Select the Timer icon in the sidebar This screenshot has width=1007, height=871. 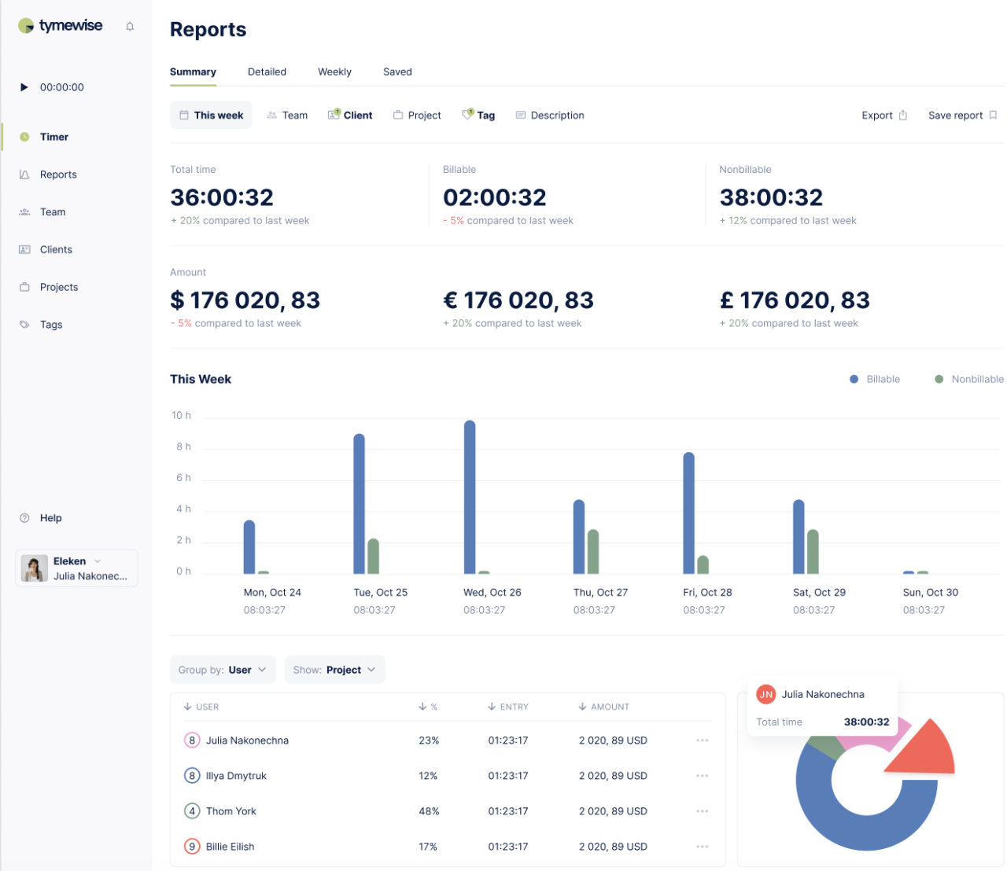pos(25,136)
